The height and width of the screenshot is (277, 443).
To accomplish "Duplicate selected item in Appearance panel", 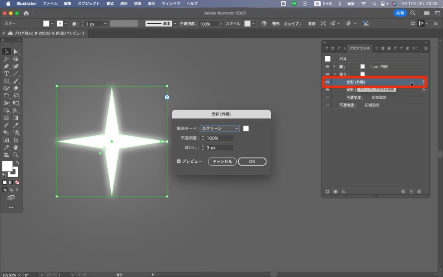I will [x=411, y=192].
